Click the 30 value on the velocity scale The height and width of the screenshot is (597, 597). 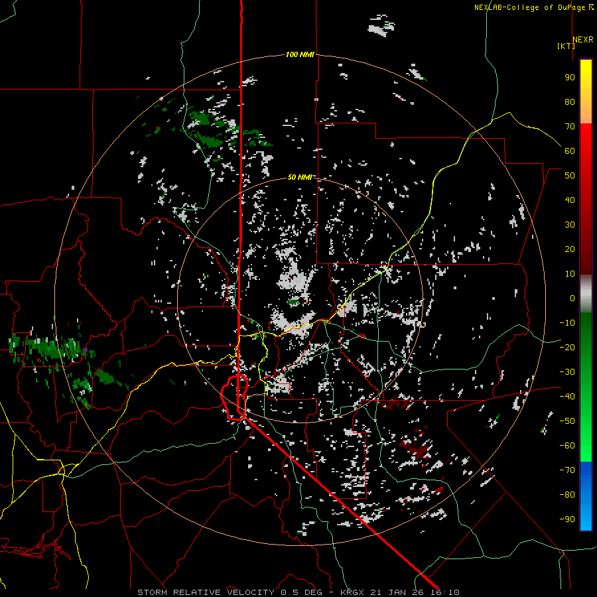[x=570, y=225]
